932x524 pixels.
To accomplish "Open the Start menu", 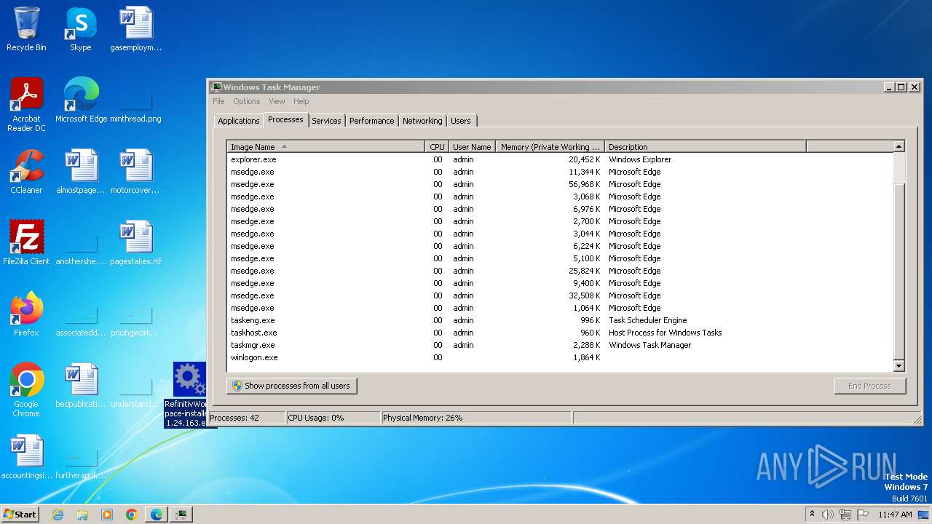I will (20, 514).
